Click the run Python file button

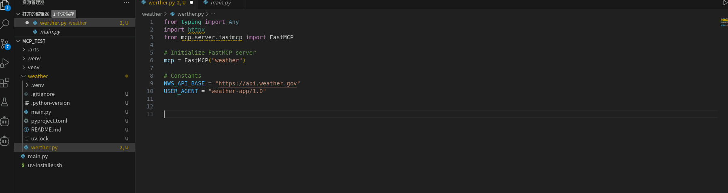(725, 3)
